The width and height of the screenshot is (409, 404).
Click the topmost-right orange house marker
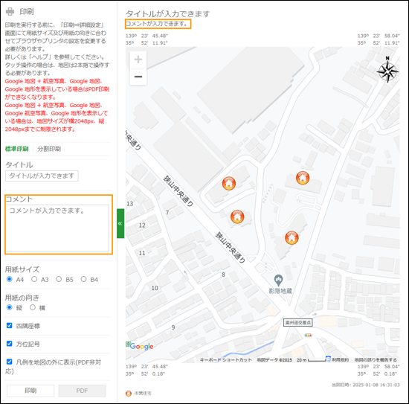(303, 178)
